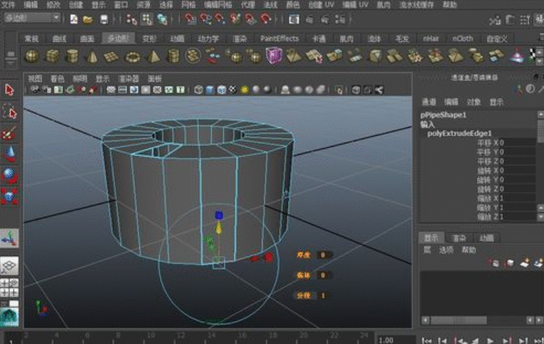Click the 厚度 value field in viewport
The image size is (544, 344).
click(323, 255)
